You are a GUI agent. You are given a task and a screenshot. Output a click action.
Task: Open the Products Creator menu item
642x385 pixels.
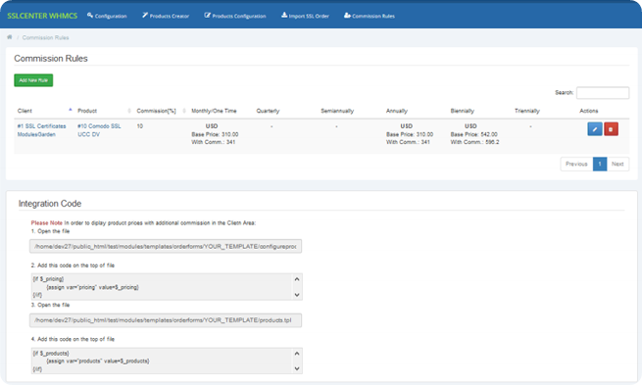(166, 16)
